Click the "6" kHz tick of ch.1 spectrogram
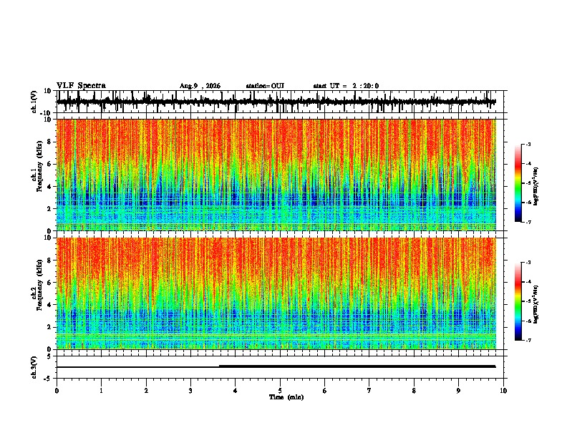Viewport: 567px width, 438px height. tap(50, 164)
